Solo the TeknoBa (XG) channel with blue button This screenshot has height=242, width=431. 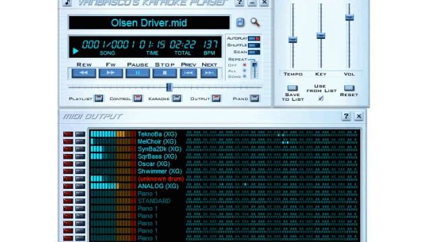point(80,134)
